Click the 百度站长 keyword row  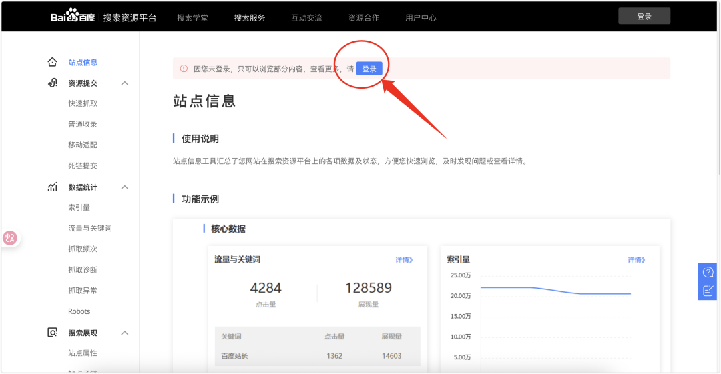coord(317,355)
